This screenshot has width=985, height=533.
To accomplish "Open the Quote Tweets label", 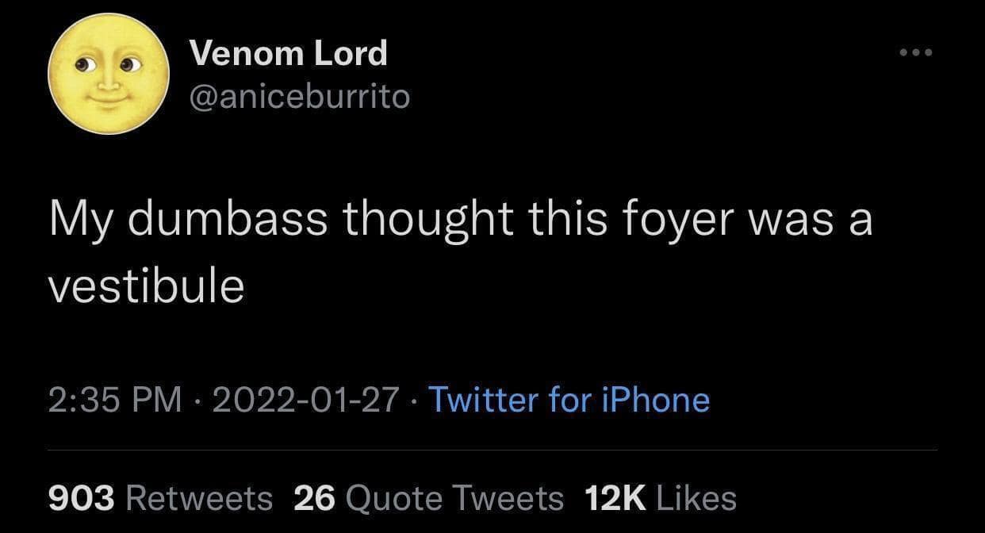I will tap(455, 498).
